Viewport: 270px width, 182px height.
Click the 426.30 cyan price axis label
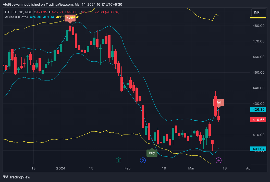tap(258, 110)
